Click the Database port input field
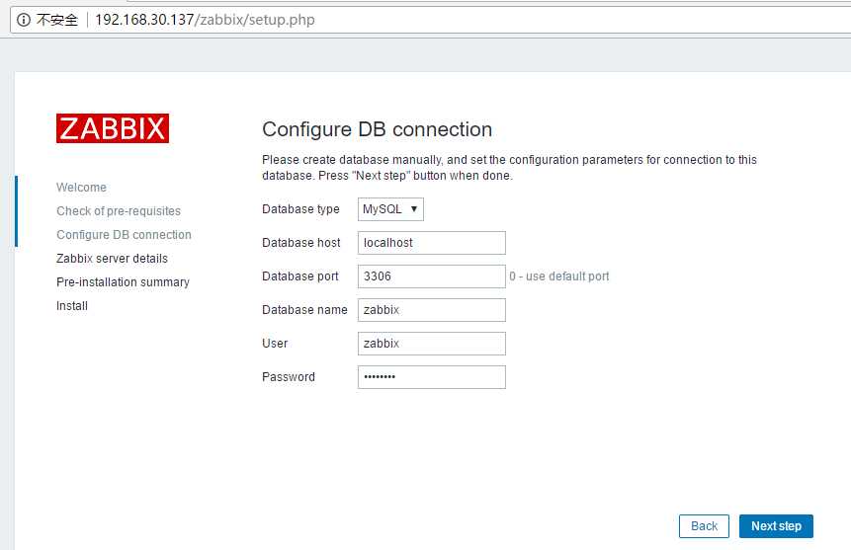851x550 pixels. 432,276
